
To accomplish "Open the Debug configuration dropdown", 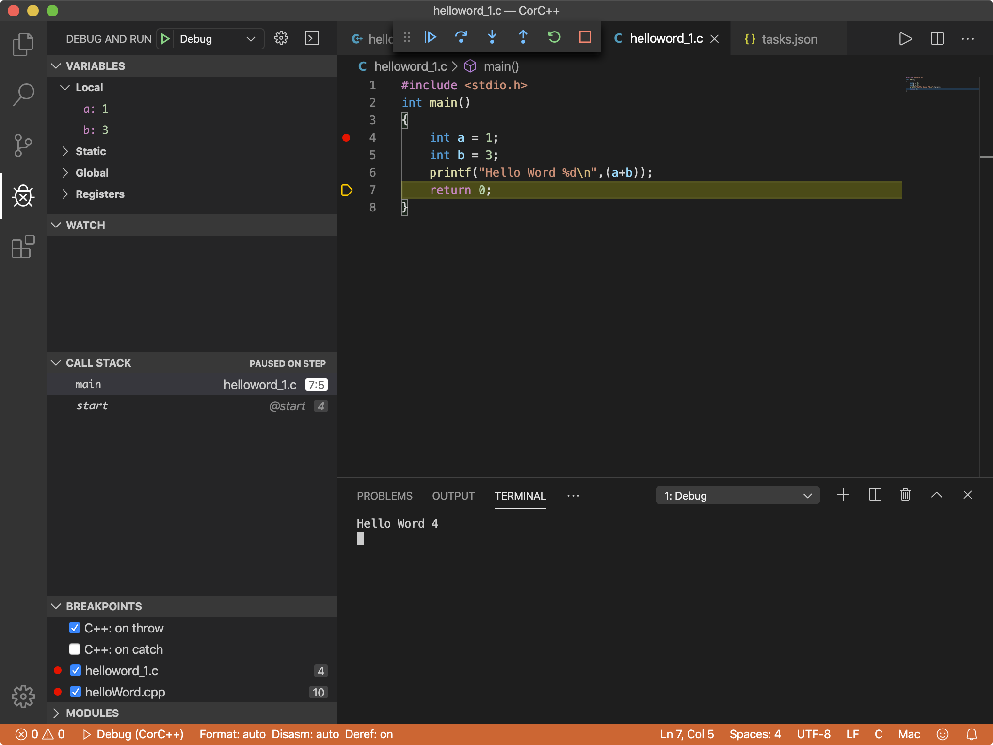I will point(219,39).
